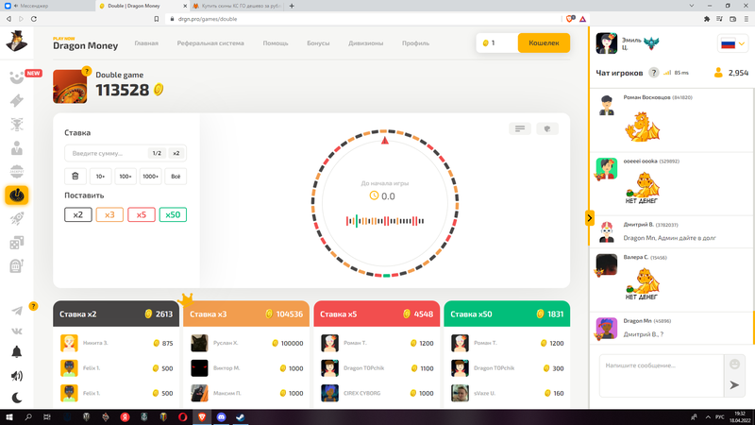The image size is (755, 425).
Task: Click the sidebar help question badge
Action: [33, 306]
